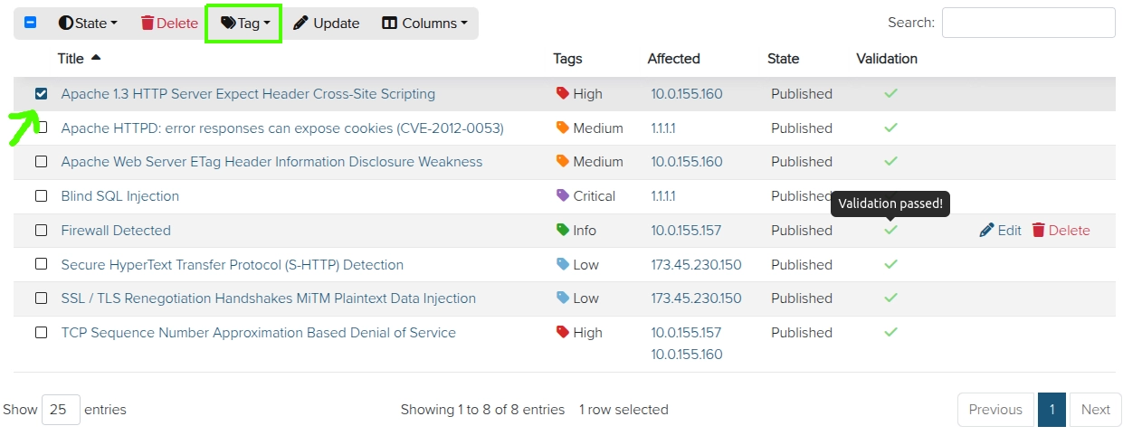Image resolution: width=1142 pixels, height=445 pixels.
Task: Click validation checkmark of Apache HTTPD row
Action: 890,128
